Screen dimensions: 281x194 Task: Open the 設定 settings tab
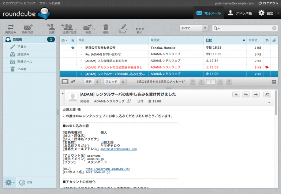click(x=266, y=13)
